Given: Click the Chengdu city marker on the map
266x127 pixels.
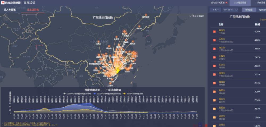Looking at the screenshot, I should 99,55.
